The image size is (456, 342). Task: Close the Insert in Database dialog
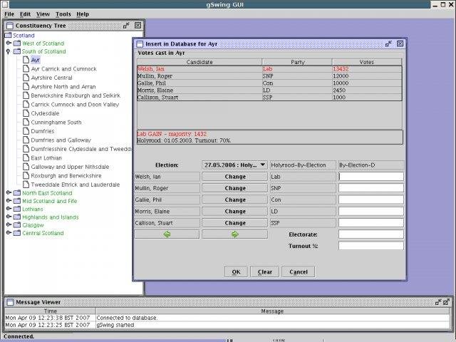[400, 44]
